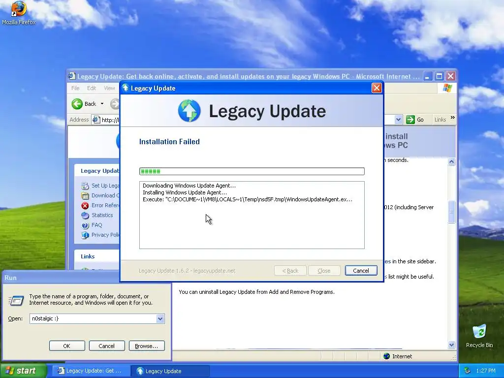This screenshot has width=504, height=378.
Task: Click Browse... in the Run dialog
Action: [x=147, y=346]
